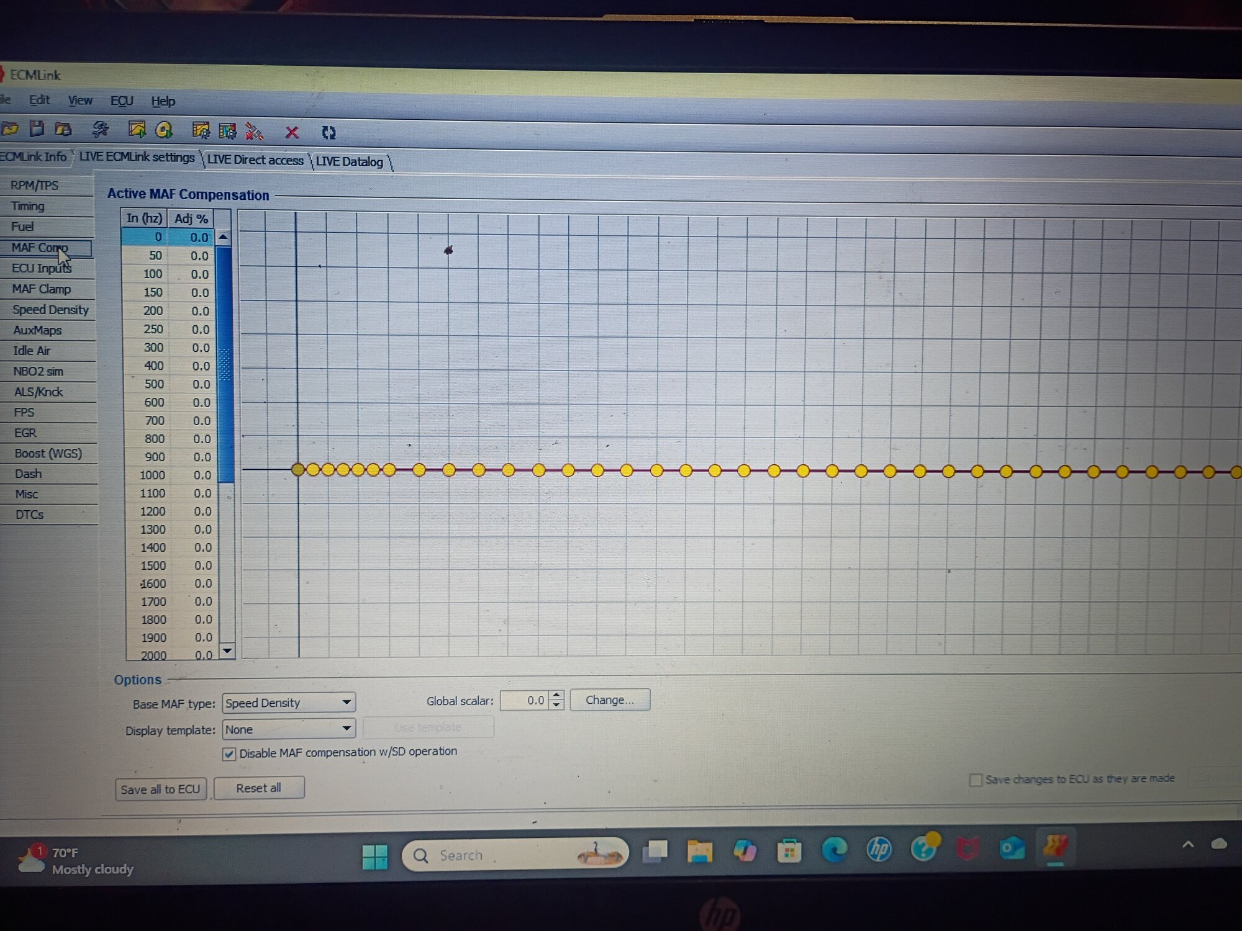Click the graph capture toolbar icon
Viewport: 1242px width, 931px height.
click(137, 129)
